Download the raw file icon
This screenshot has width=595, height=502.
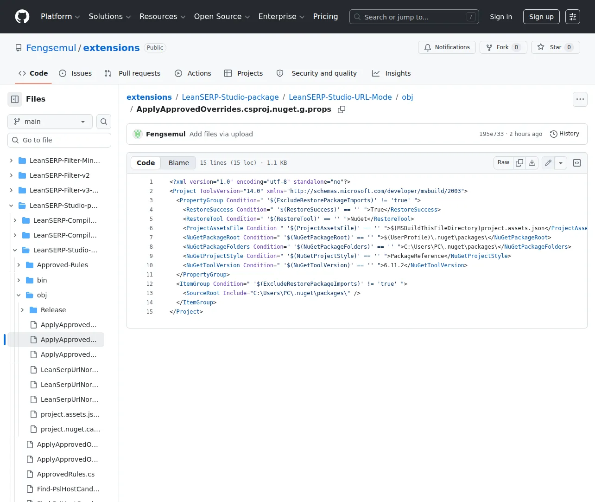pos(532,163)
